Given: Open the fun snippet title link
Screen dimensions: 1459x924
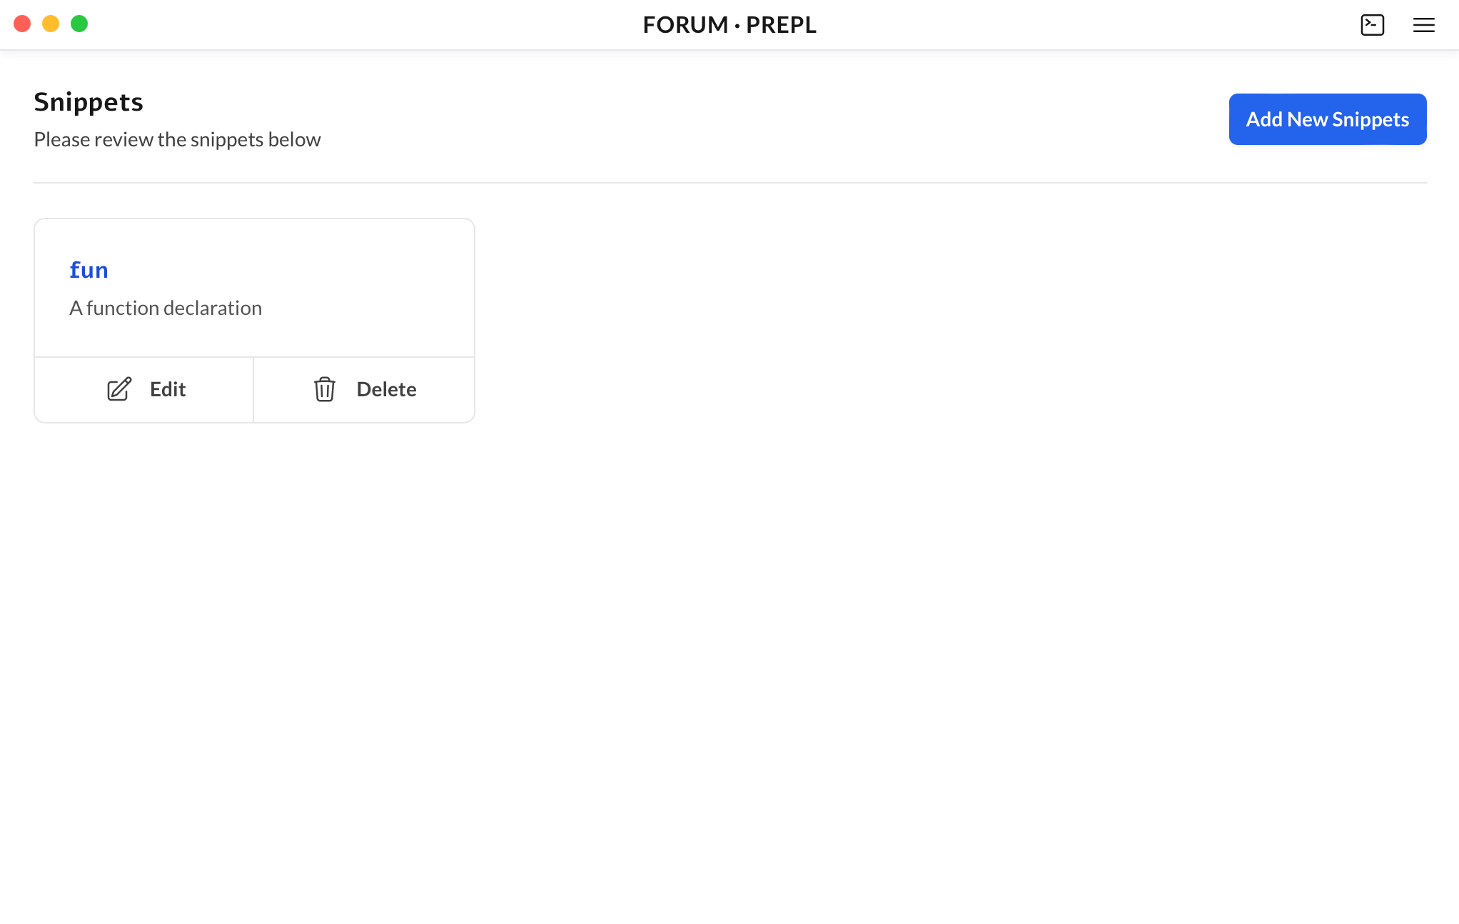Looking at the screenshot, I should pyautogui.click(x=89, y=270).
